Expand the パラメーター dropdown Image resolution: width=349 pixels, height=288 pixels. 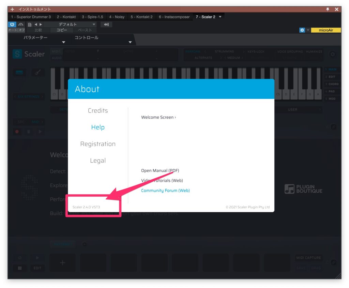tap(63, 42)
